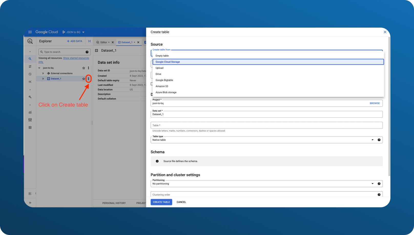
Task: Click the search help question mark icon
Action: 87,52
